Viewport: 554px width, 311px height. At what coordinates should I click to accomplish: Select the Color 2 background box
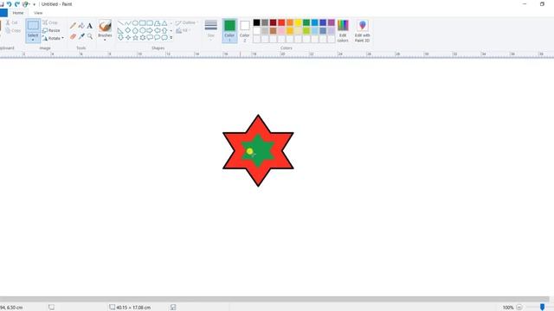244,31
